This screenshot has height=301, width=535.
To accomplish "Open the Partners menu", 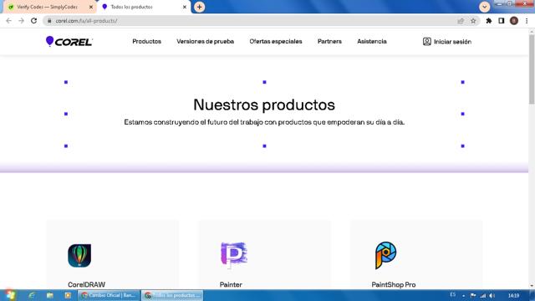I will [329, 41].
